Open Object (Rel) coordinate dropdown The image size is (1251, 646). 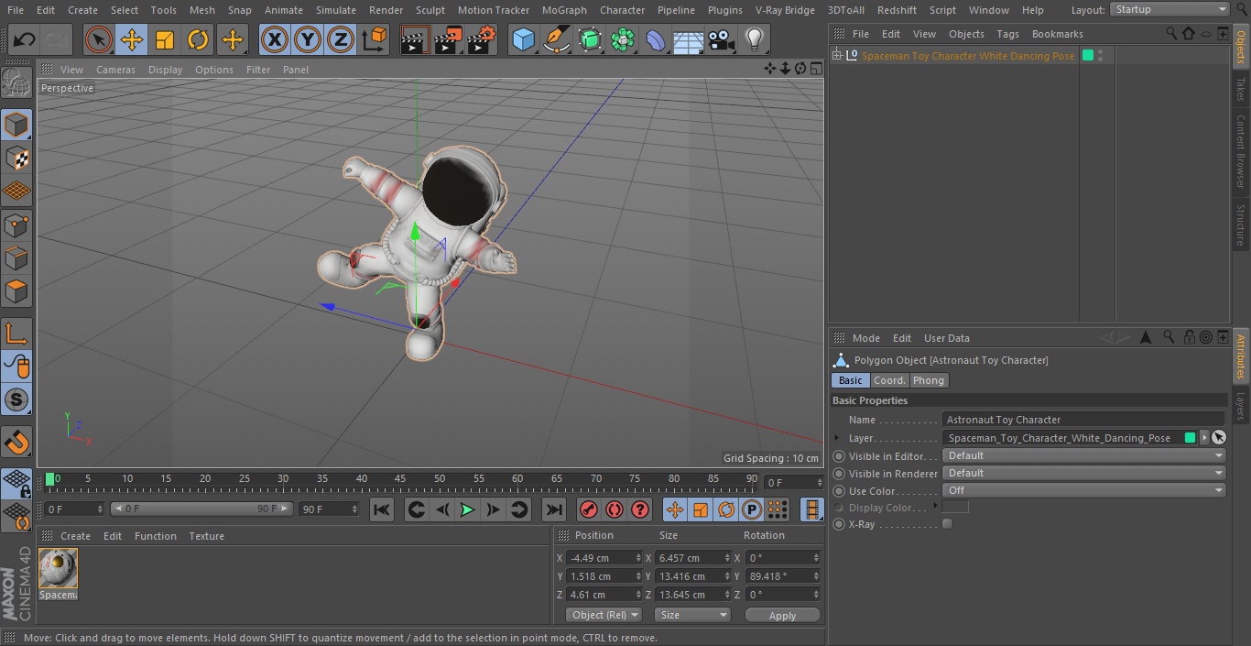604,615
